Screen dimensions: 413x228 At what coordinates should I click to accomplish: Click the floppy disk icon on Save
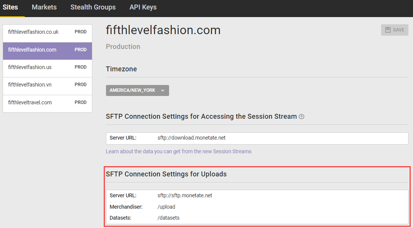[388, 30]
